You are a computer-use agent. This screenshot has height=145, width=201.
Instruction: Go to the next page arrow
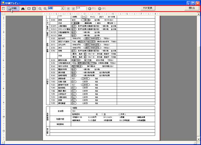[73, 9]
